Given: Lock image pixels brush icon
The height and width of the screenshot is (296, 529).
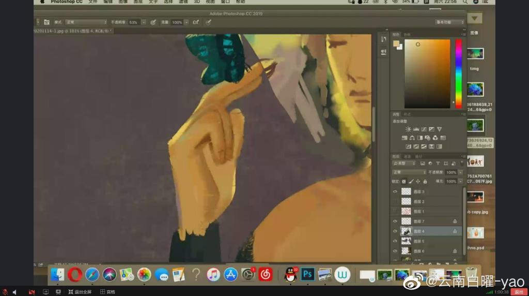Looking at the screenshot, I should tap(411, 182).
